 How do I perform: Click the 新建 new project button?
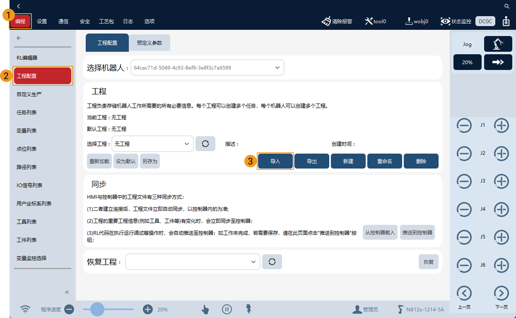tap(348, 161)
